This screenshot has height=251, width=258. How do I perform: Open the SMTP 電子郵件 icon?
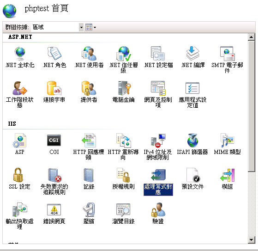[x=227, y=54]
